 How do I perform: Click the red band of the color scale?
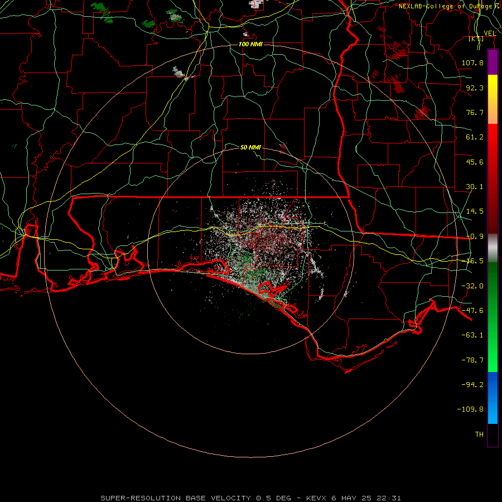point(493,179)
